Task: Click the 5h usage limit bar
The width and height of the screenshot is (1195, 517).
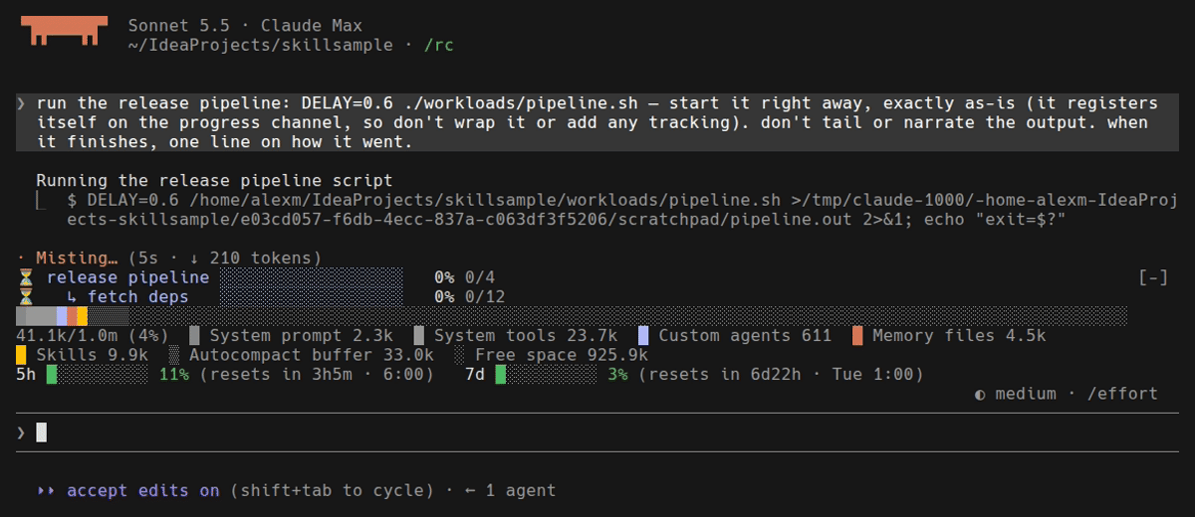Action: 98,375
